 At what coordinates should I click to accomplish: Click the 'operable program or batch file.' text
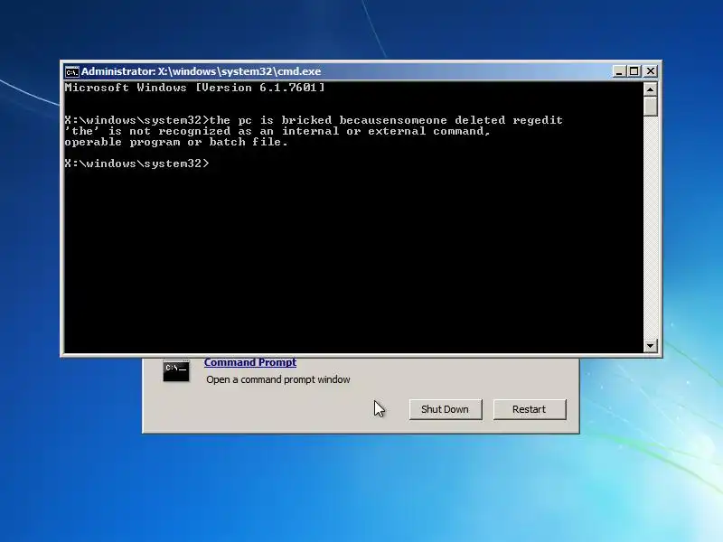176,142
